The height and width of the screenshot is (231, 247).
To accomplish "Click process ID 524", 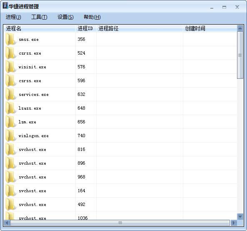I will 81,53.
